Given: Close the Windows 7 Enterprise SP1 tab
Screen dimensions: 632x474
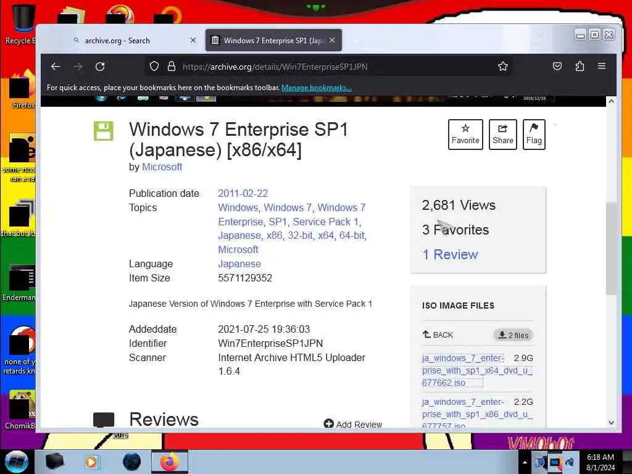Looking at the screenshot, I should pyautogui.click(x=332, y=40).
